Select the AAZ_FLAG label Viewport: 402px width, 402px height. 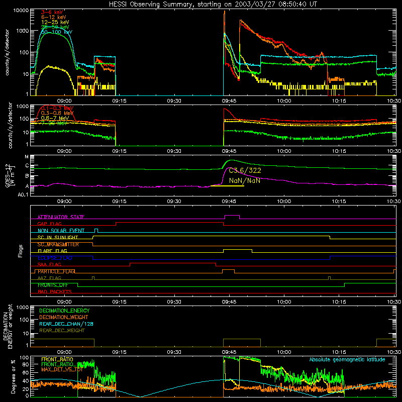click(x=49, y=278)
